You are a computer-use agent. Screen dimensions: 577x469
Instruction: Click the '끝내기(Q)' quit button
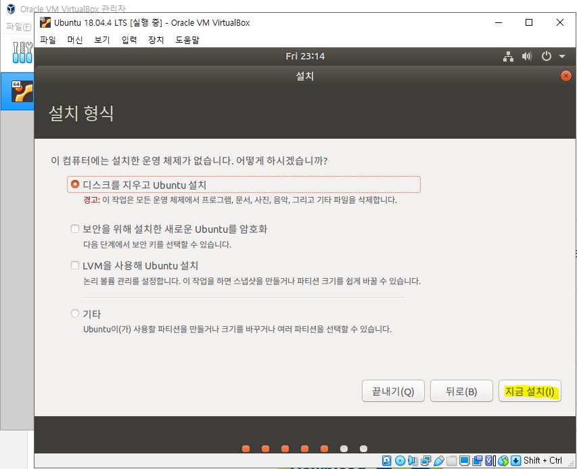393,391
